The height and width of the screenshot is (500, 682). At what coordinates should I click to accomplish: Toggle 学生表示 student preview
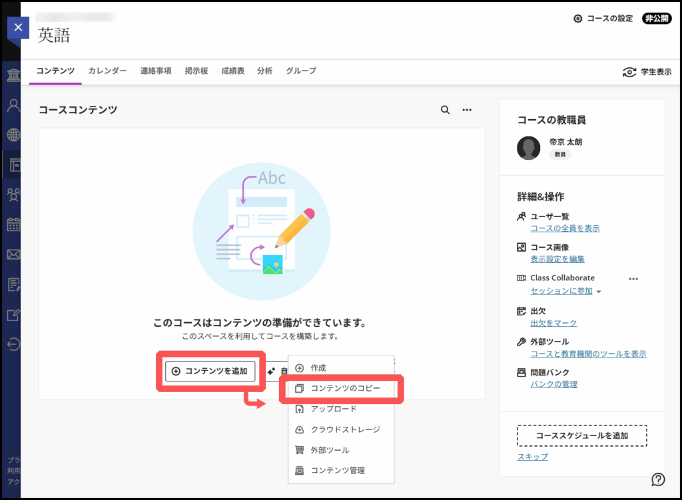pyautogui.click(x=647, y=72)
